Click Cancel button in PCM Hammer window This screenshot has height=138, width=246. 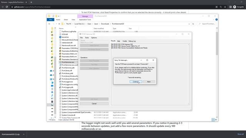click(94, 103)
